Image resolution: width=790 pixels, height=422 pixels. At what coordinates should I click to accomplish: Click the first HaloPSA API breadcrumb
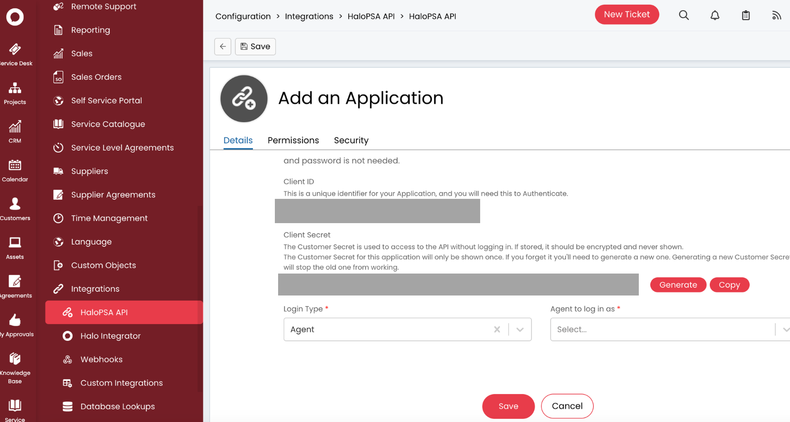pos(371,16)
